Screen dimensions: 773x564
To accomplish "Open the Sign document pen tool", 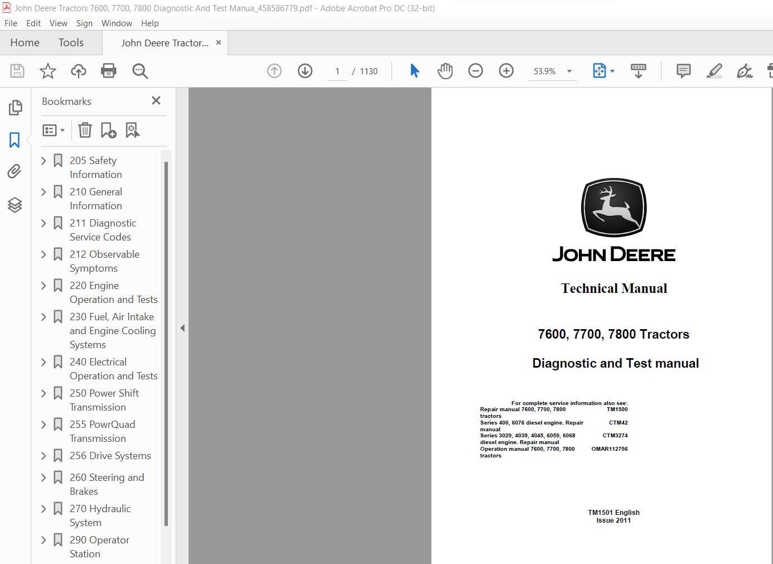I will (745, 71).
